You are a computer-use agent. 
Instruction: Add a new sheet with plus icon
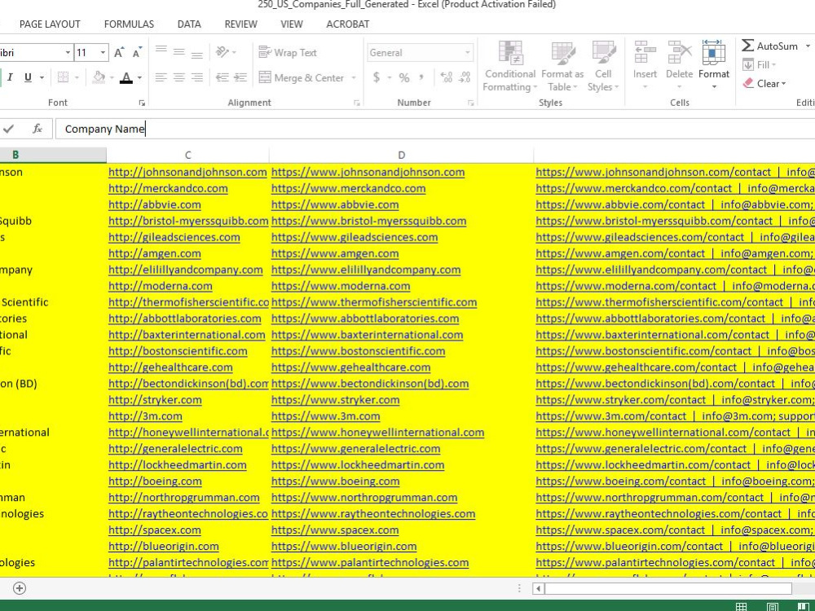click(20, 588)
